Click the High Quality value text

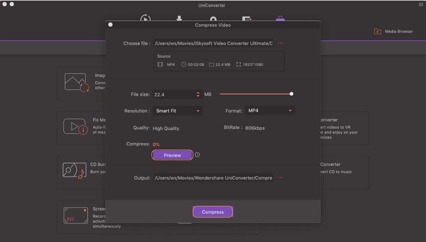(166, 128)
